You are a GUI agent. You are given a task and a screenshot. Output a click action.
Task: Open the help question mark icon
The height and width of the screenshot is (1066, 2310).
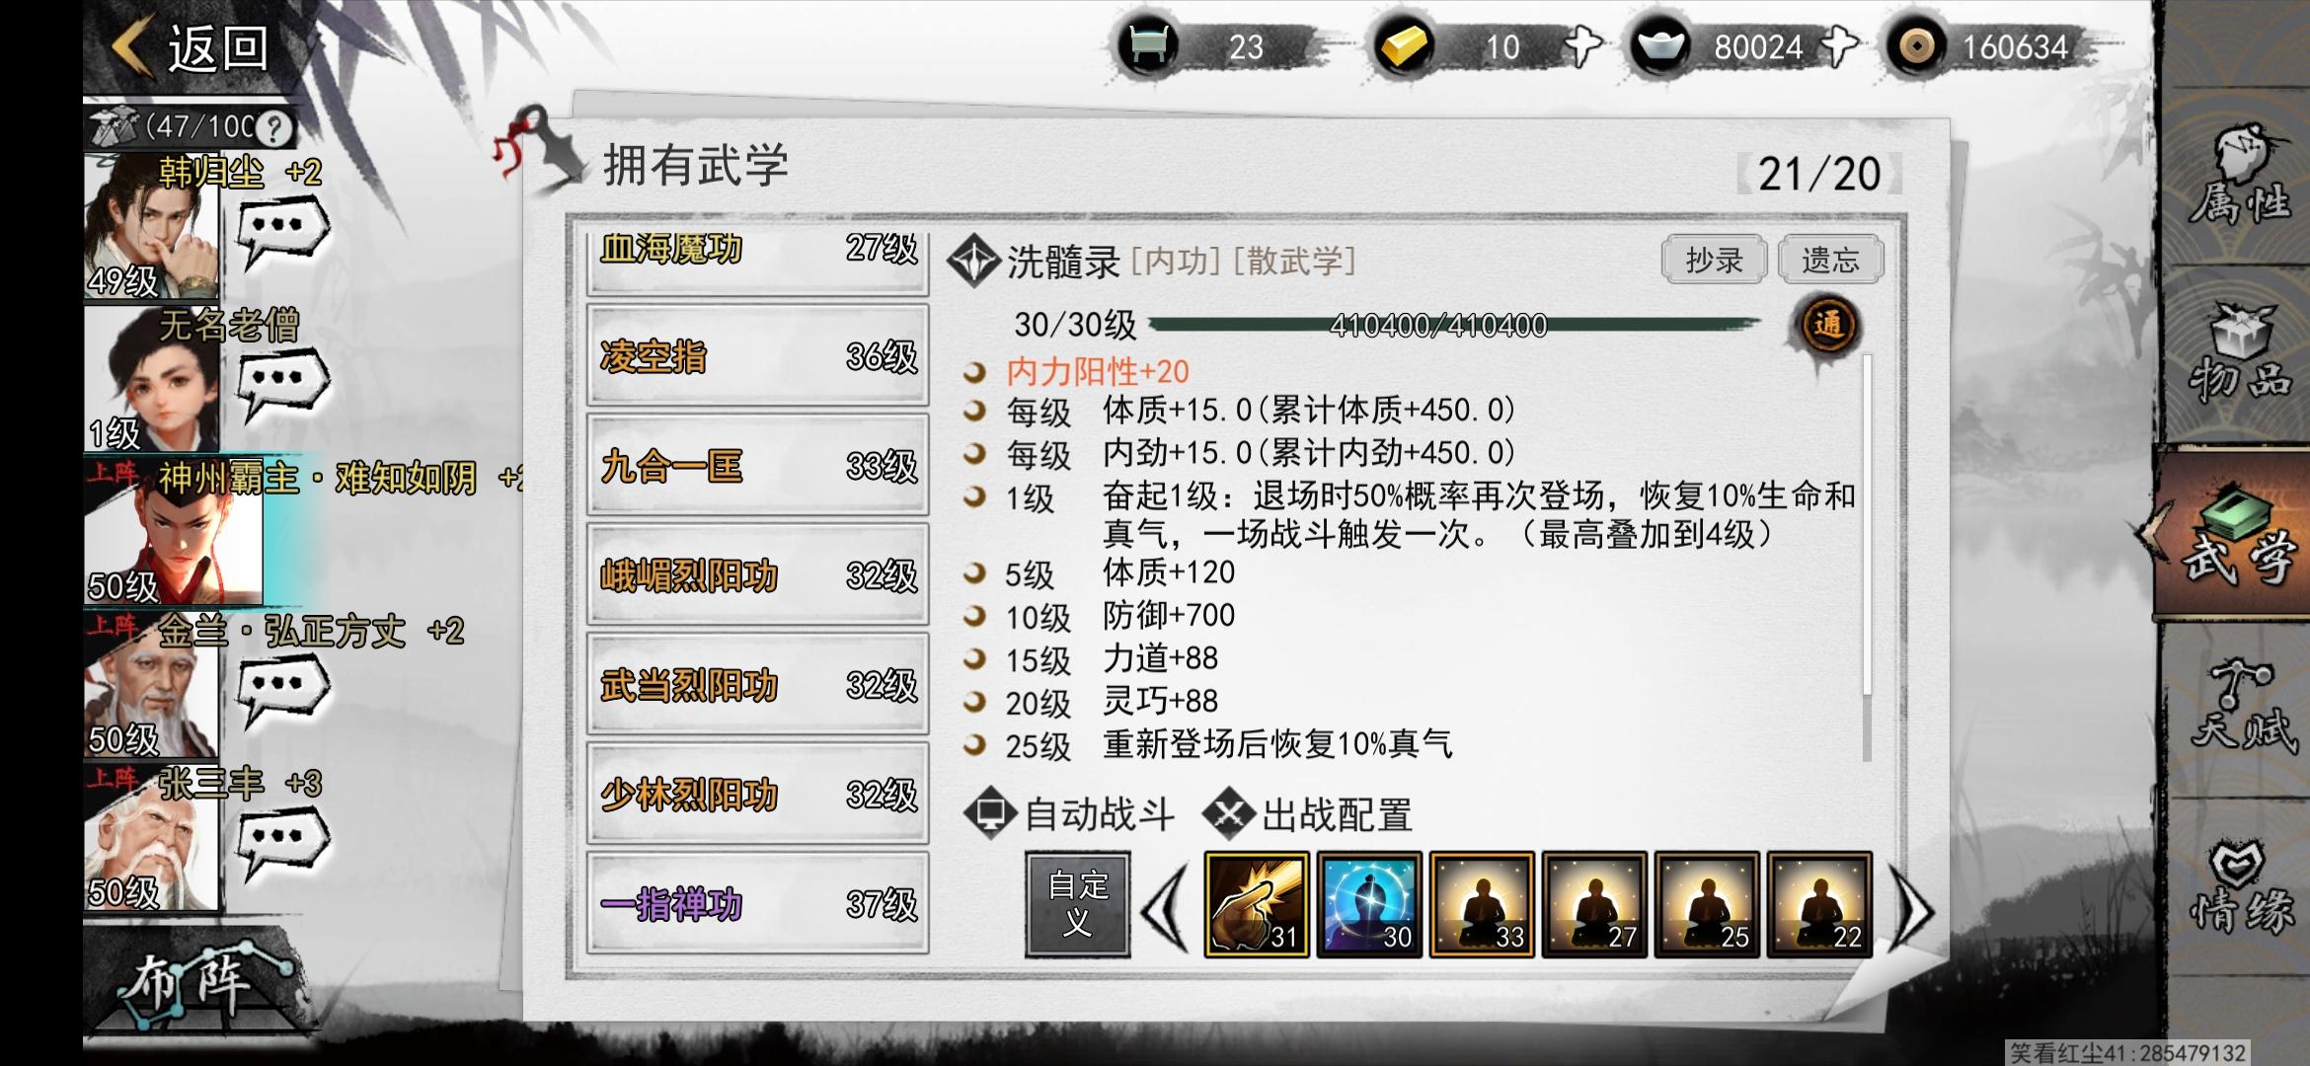tap(274, 127)
